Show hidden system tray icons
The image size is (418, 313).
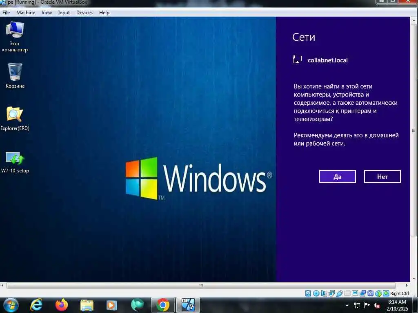[347, 305]
